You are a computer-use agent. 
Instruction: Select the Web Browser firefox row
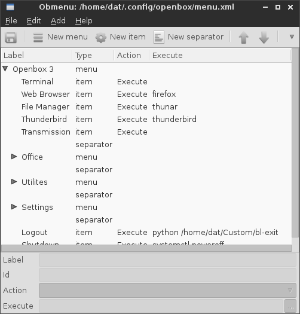[146, 94]
